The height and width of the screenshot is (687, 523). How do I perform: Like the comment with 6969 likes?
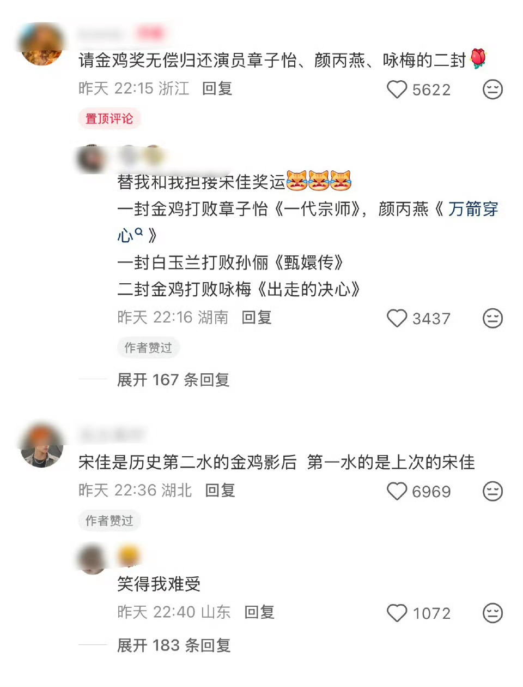[x=397, y=492]
